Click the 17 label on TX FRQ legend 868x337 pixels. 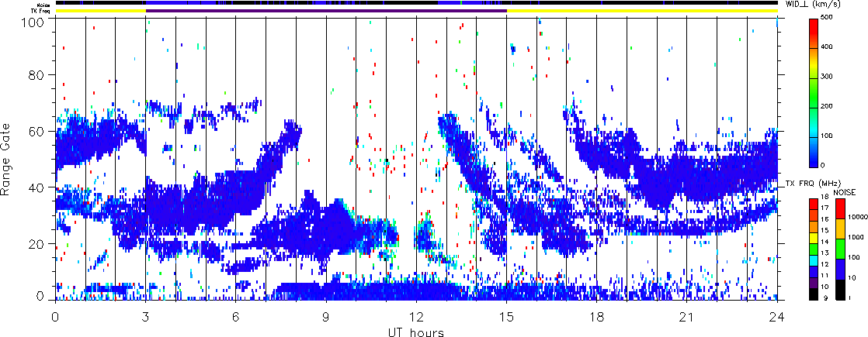[x=825, y=208]
